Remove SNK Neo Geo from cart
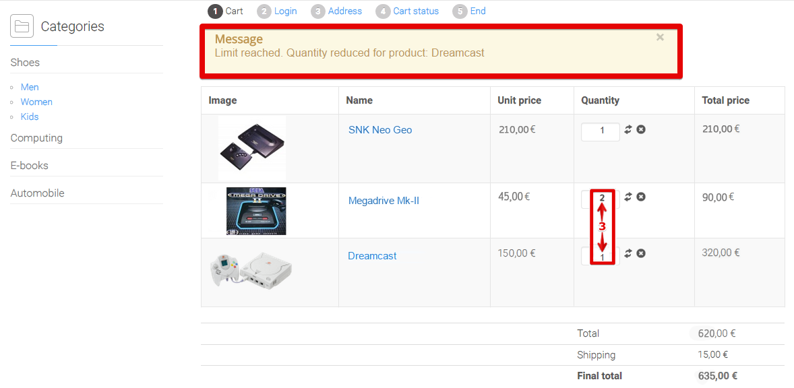The image size is (794, 388). coord(641,129)
